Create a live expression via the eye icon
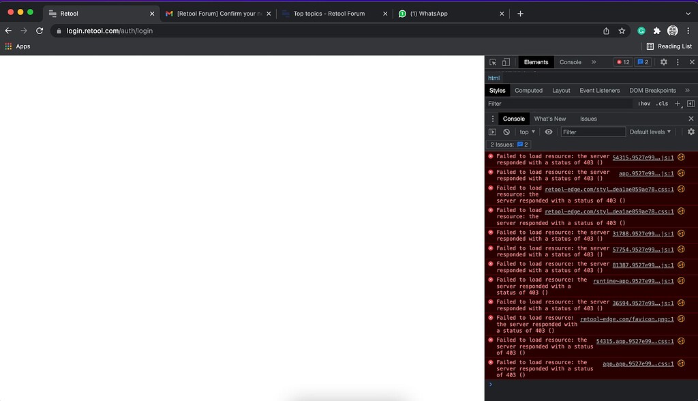698x401 pixels. (x=548, y=132)
